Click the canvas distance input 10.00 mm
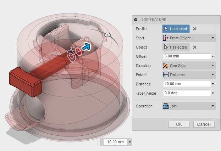This screenshot has width=221, height=151. 115,142
